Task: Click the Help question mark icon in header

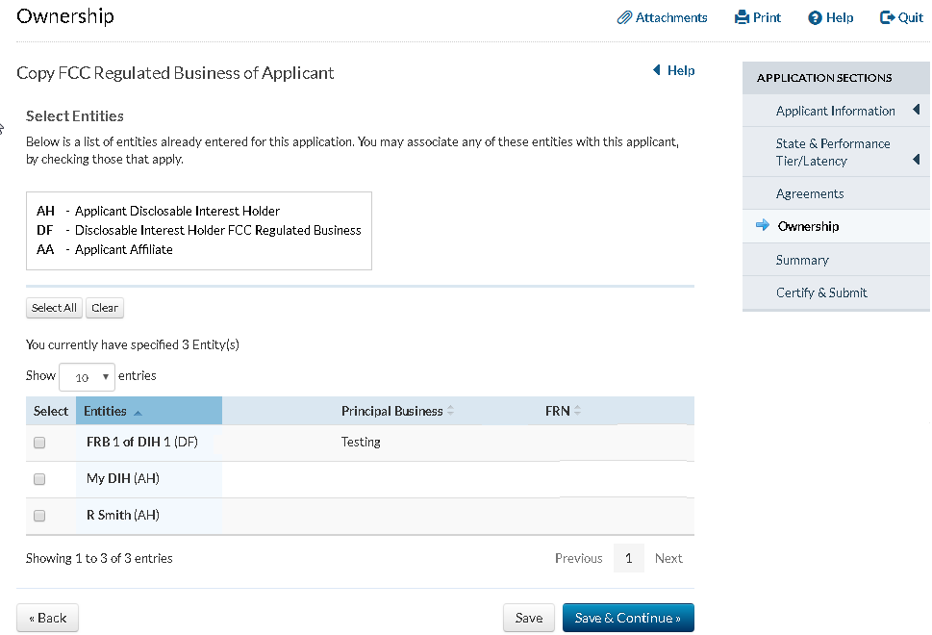Action: [815, 17]
